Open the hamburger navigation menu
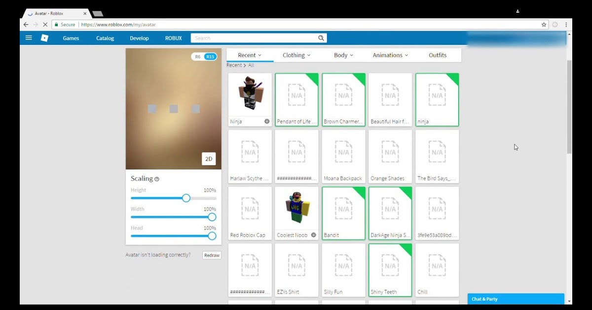The width and height of the screenshot is (592, 310). 29,38
